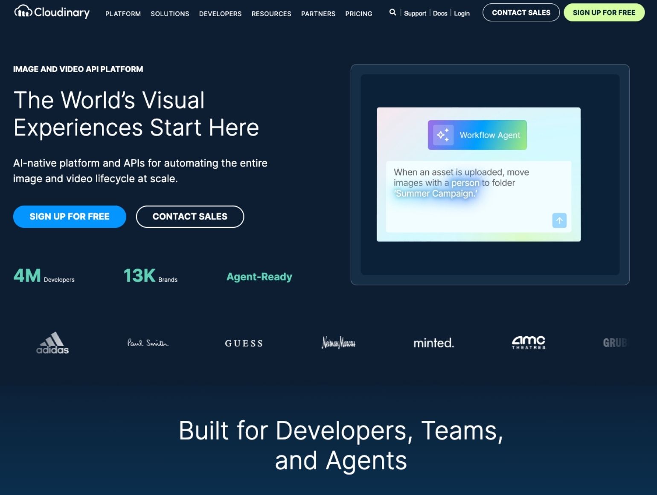The height and width of the screenshot is (495, 657).
Task: Open the Platform menu
Action: pos(123,14)
